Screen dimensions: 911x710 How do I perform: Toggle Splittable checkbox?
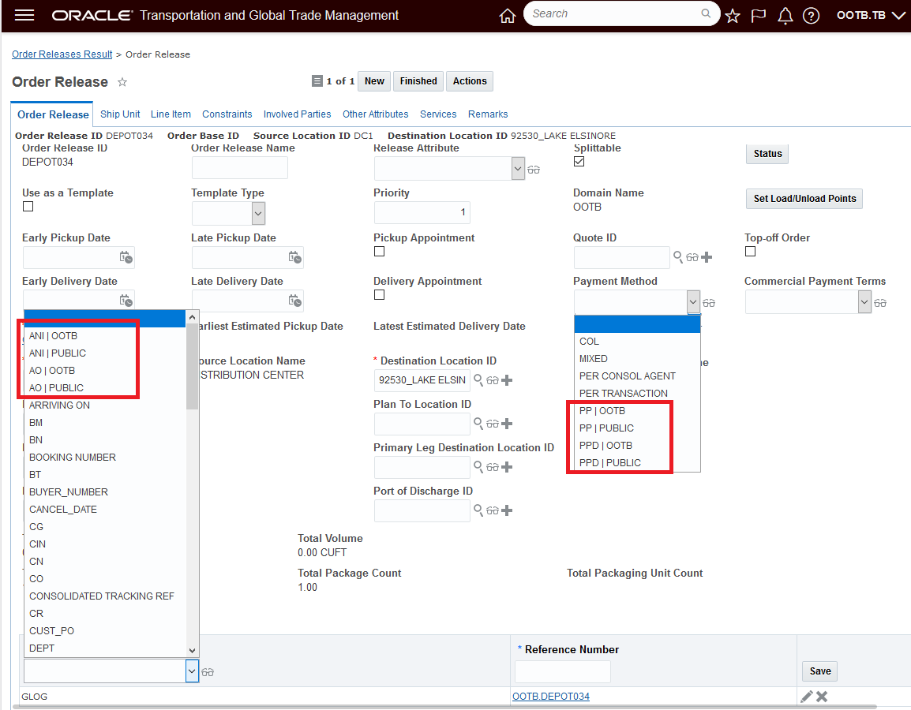click(579, 162)
